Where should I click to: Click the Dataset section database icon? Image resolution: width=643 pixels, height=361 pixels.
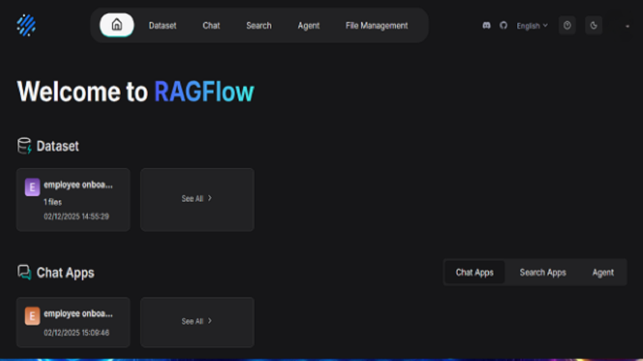pos(24,146)
